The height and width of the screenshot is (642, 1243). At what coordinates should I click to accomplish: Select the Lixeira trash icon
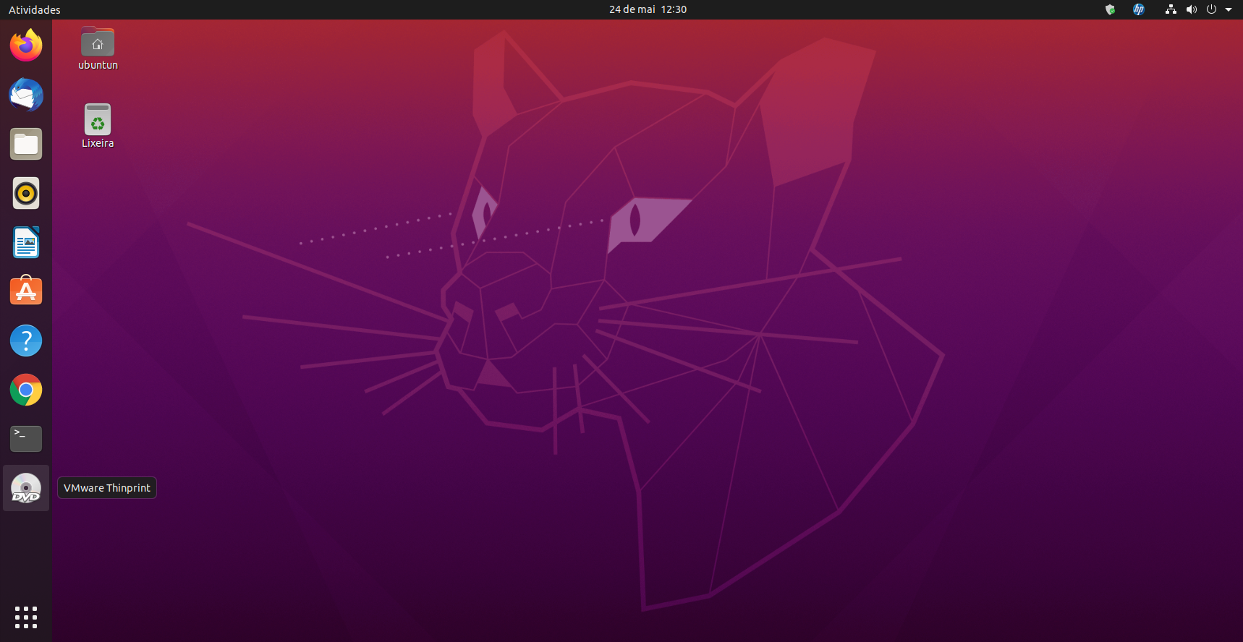tap(98, 127)
